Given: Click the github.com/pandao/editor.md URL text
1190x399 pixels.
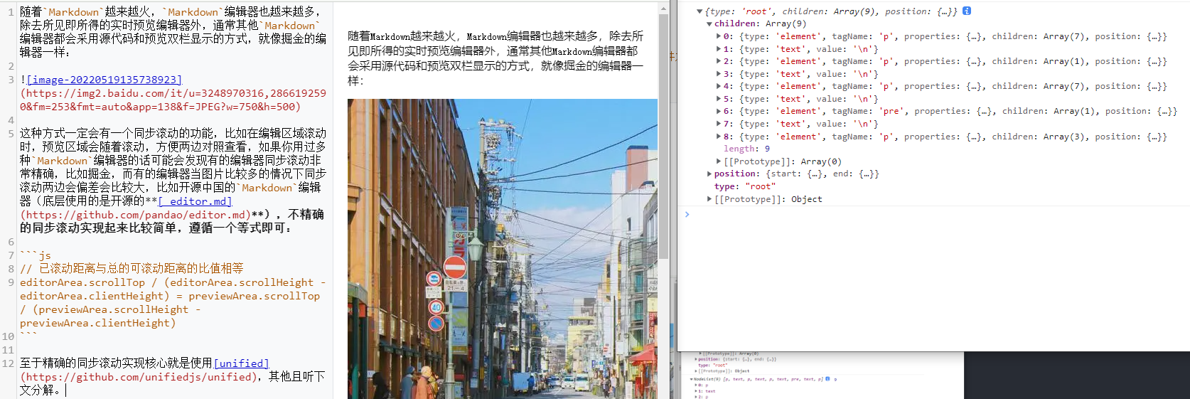Looking at the screenshot, I should pos(135,215).
